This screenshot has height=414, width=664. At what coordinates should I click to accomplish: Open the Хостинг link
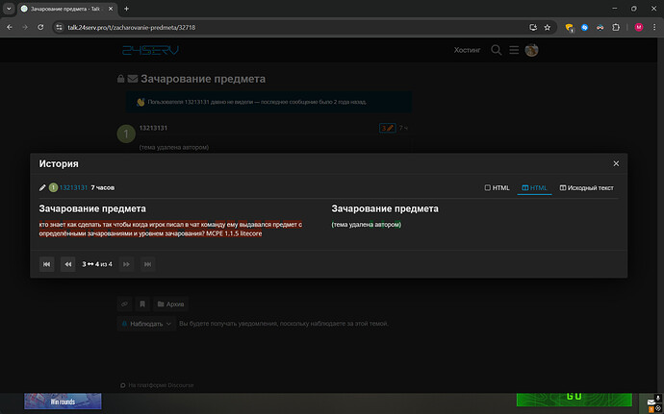[467, 50]
